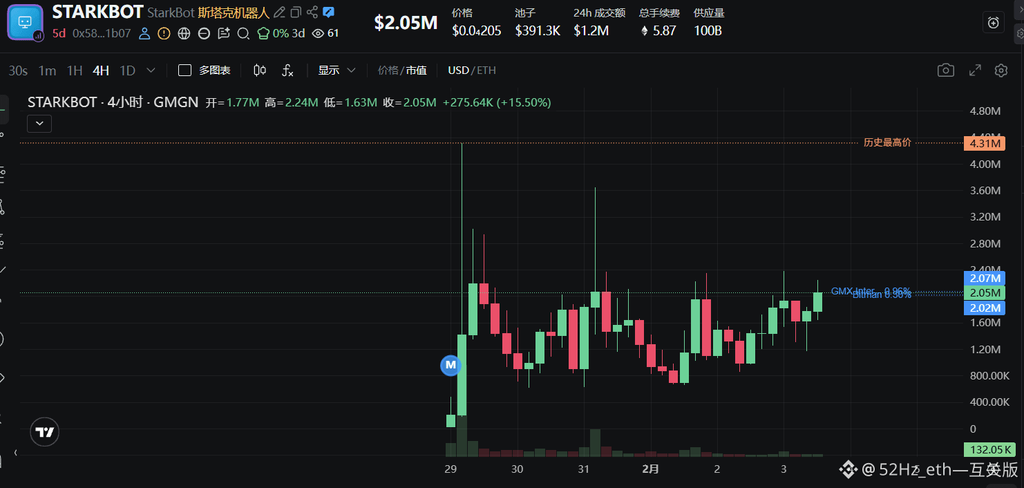Open the 显示 display dropdown
This screenshot has height=488, width=1024.
[336, 71]
